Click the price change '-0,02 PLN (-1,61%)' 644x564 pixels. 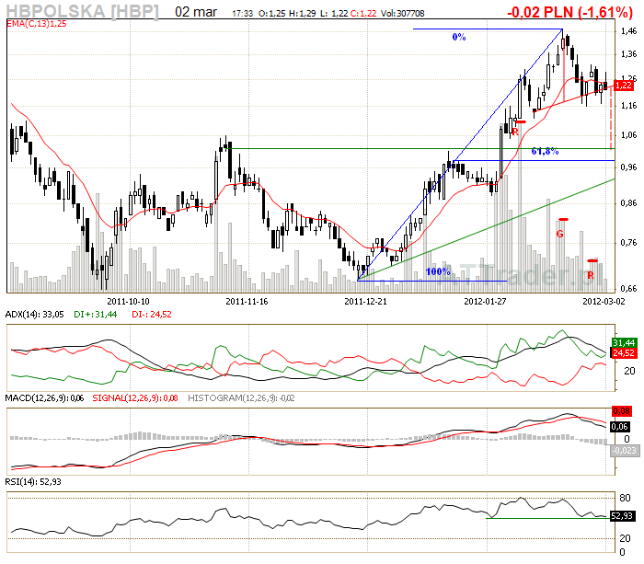tap(570, 12)
